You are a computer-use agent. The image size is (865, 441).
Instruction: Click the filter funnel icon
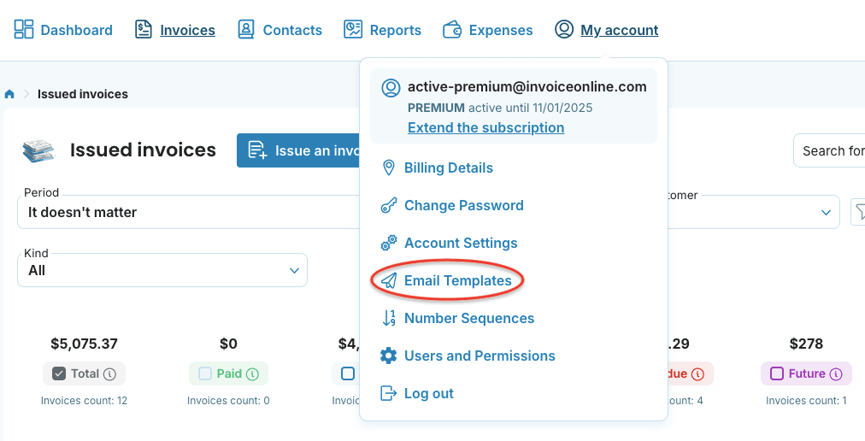coord(859,211)
